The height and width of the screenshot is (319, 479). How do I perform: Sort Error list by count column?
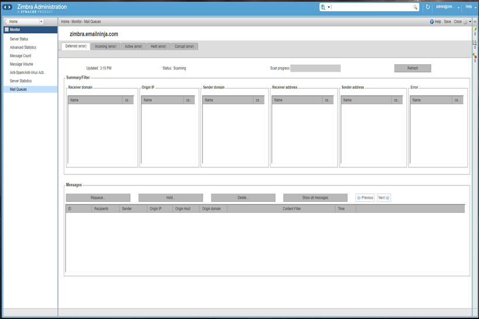[457, 100]
